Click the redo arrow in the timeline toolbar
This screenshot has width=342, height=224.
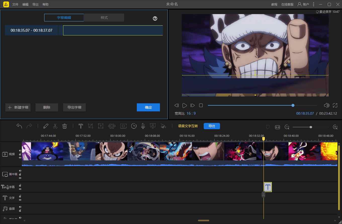[x=29, y=126]
